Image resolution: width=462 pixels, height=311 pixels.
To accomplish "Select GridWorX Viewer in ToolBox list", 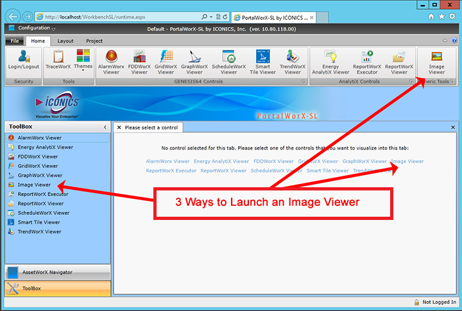I will [58, 166].
